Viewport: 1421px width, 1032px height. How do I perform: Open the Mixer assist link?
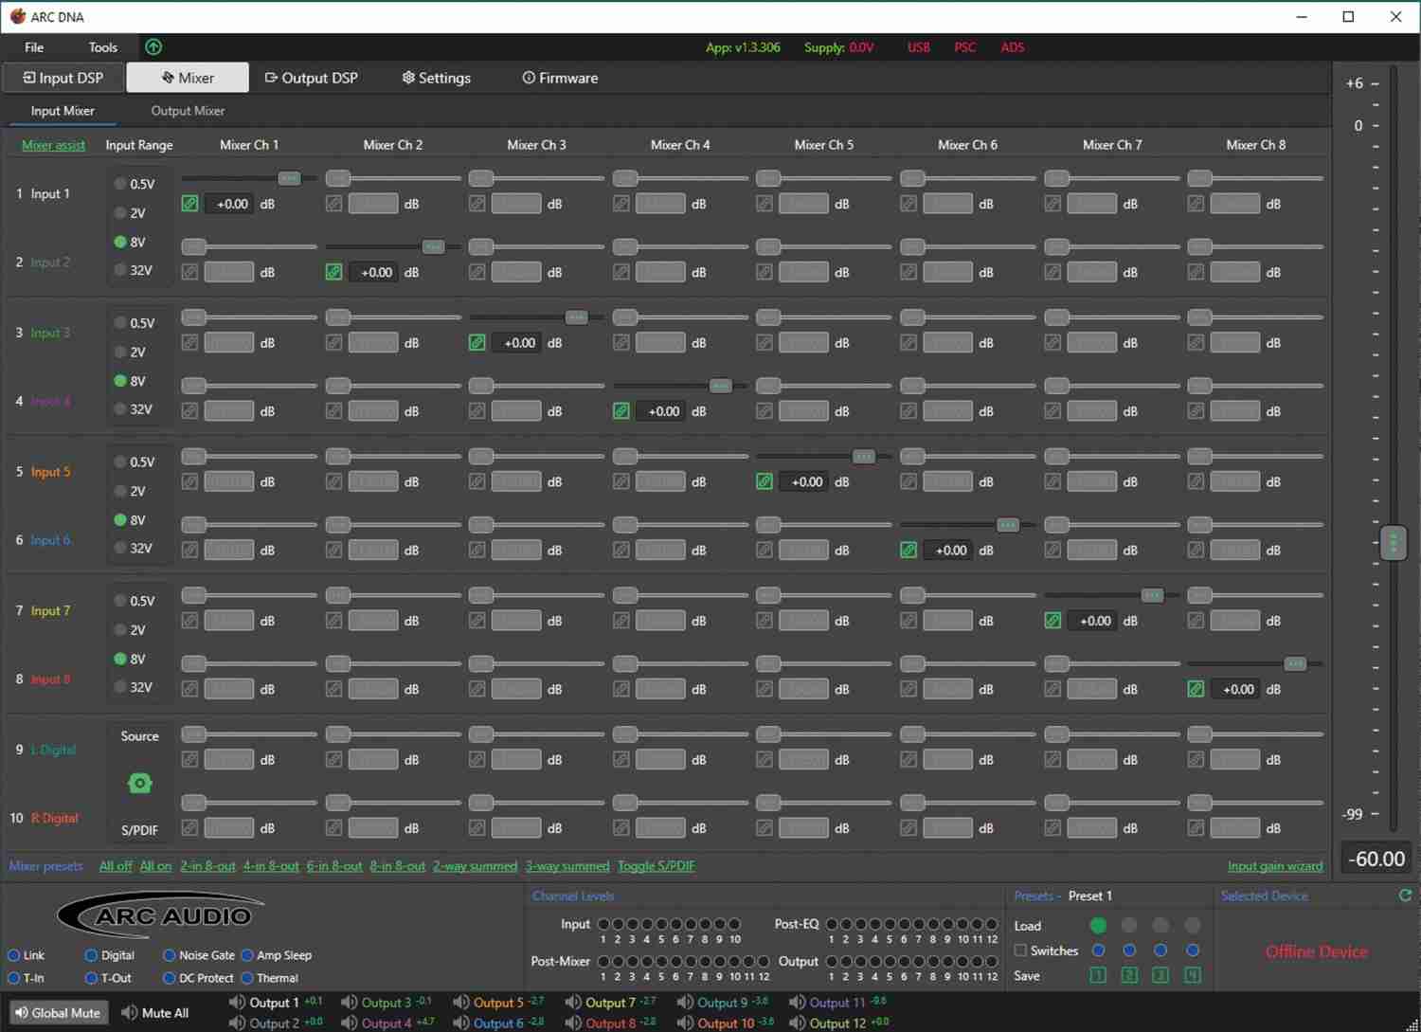tap(53, 145)
